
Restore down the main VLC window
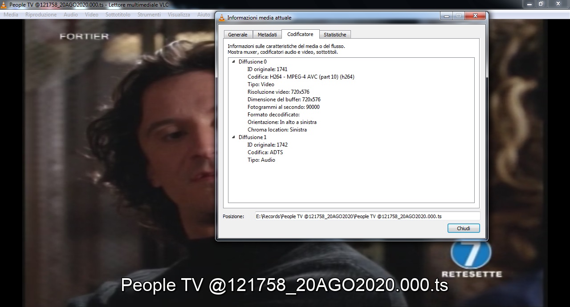pyautogui.click(x=541, y=4)
